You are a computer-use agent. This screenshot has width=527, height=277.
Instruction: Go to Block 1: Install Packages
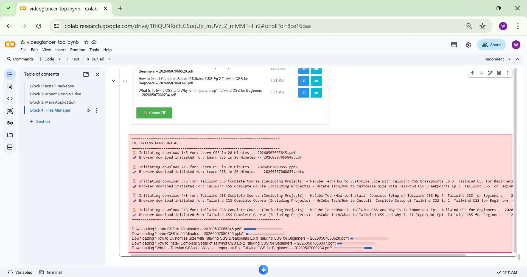pos(52,86)
